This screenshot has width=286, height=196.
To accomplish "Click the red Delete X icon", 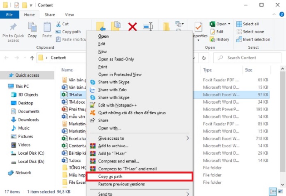I will click(133, 27).
